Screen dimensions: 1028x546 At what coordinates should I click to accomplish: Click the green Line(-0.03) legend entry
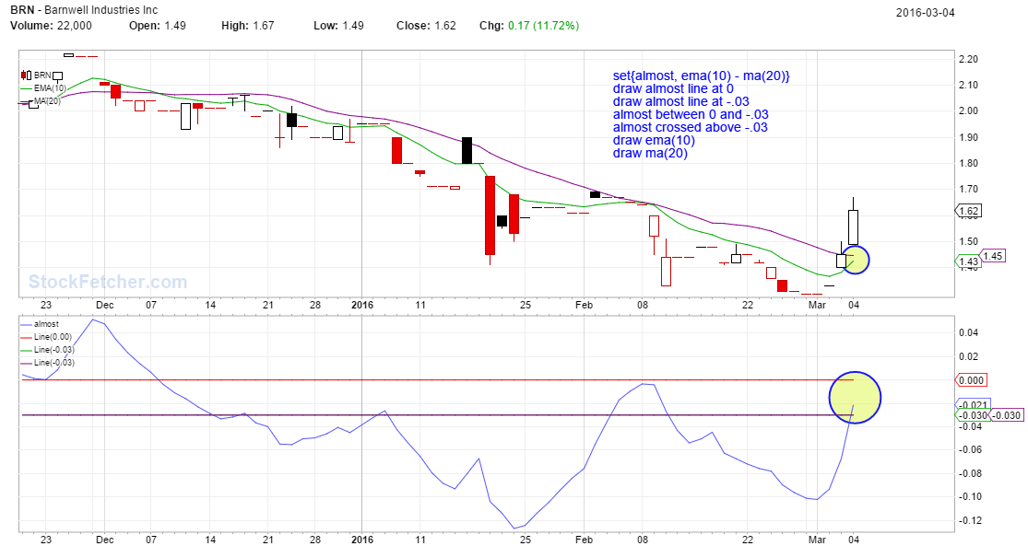coord(48,350)
